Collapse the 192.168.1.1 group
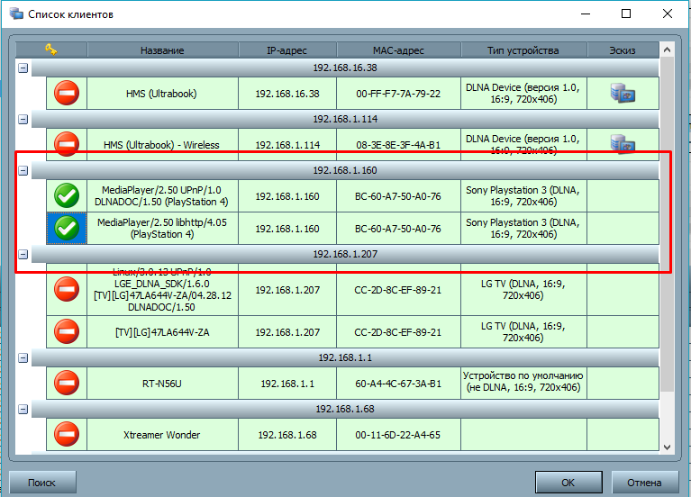The width and height of the screenshot is (691, 497). [23, 357]
